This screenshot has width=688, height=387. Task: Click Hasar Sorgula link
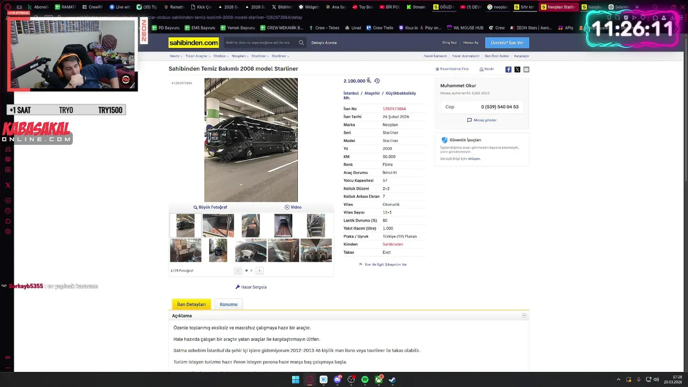coord(251,287)
